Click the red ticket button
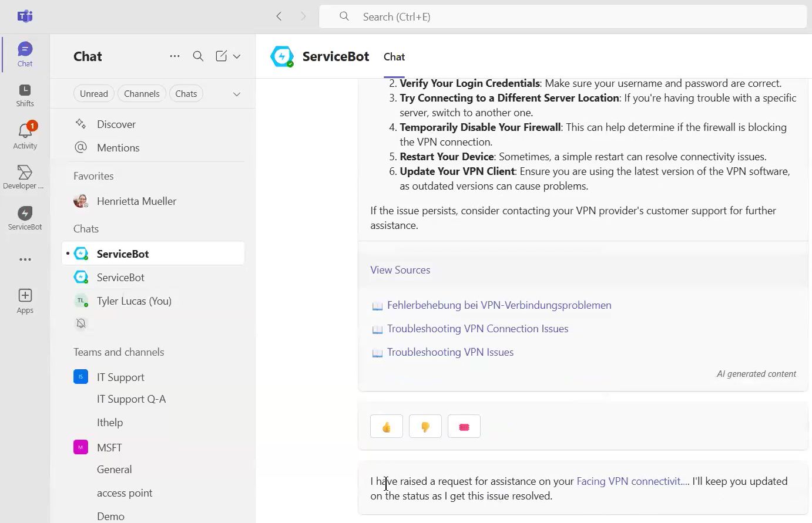812x523 pixels. click(x=464, y=427)
